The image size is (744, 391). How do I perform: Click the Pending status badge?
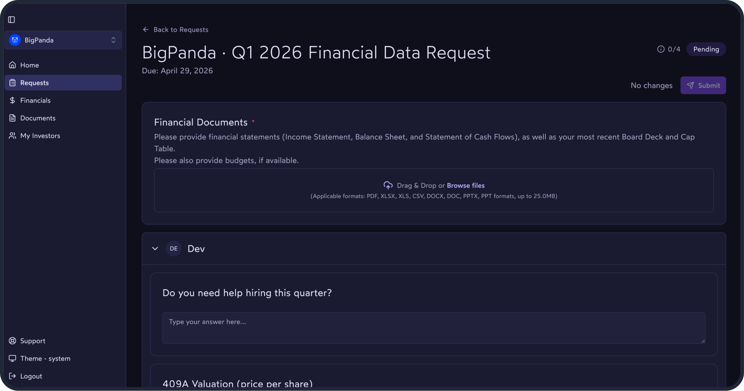coord(706,49)
